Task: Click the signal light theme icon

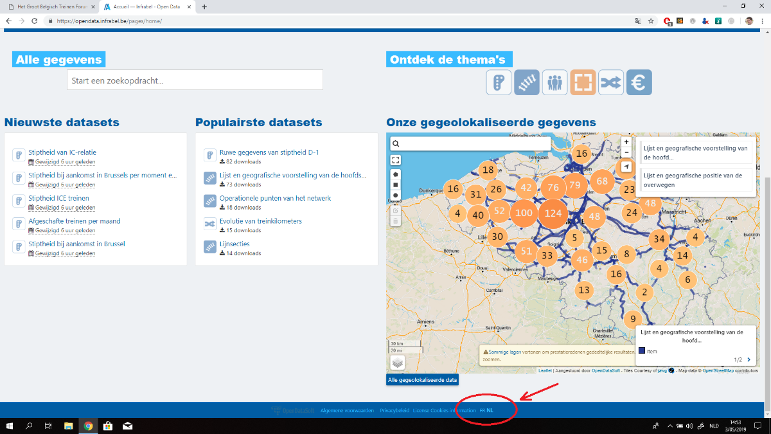Action: (498, 82)
